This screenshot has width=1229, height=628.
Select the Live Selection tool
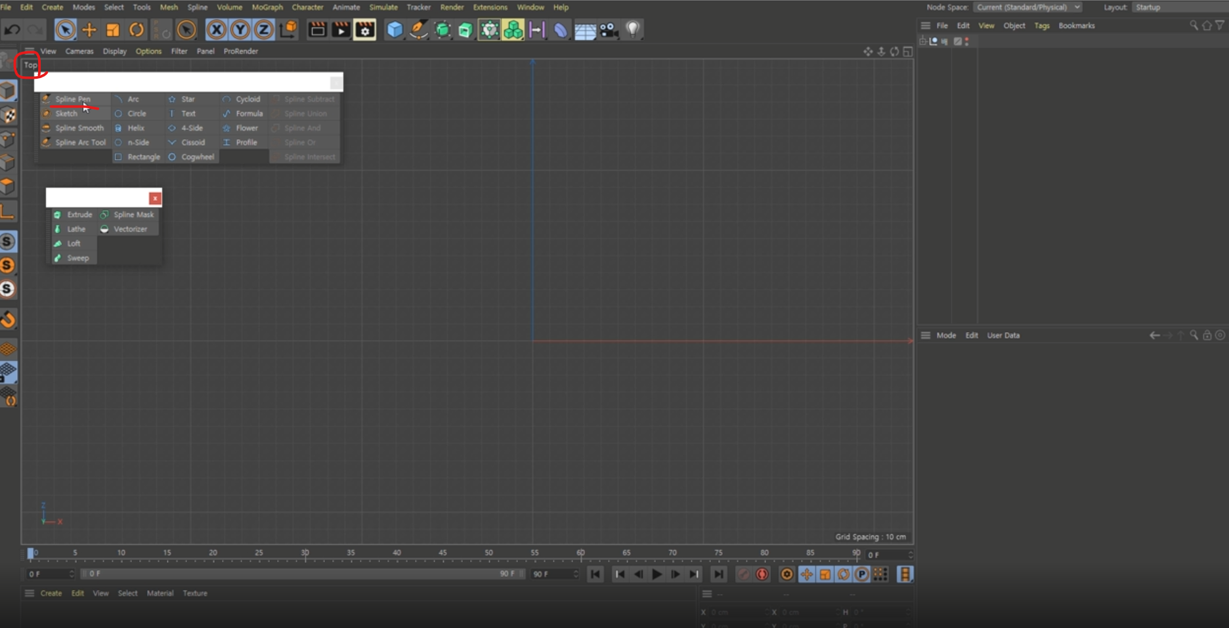[x=65, y=30]
